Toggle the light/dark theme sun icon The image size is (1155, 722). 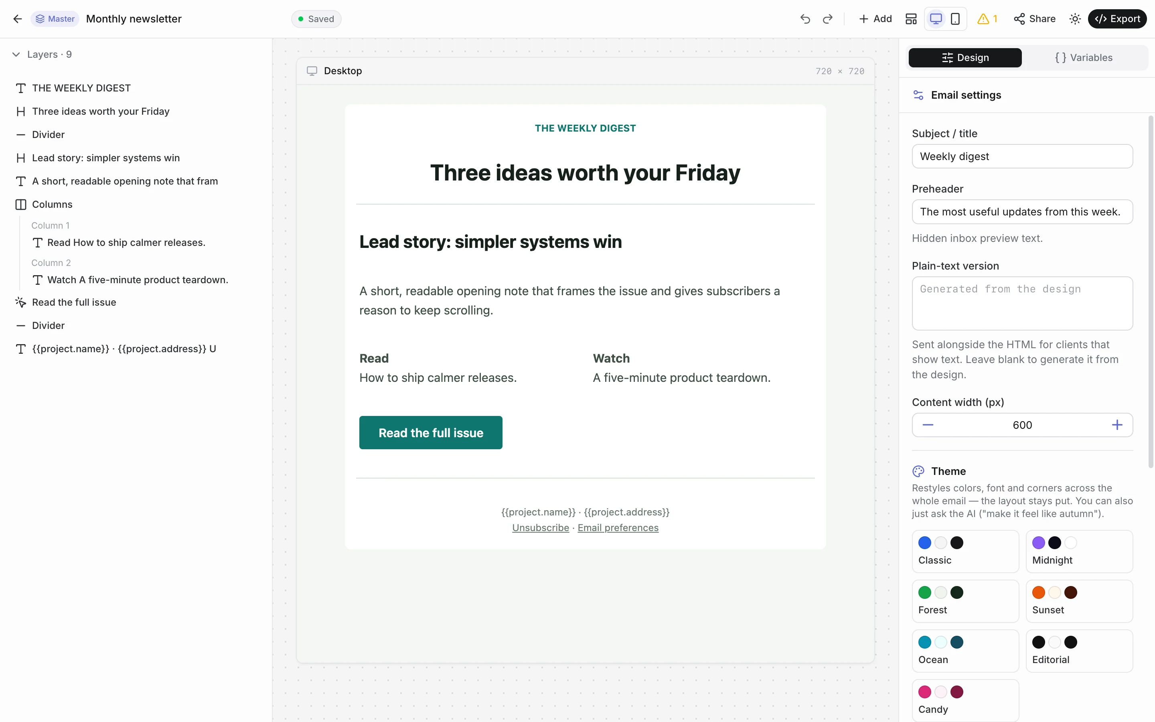point(1075,18)
